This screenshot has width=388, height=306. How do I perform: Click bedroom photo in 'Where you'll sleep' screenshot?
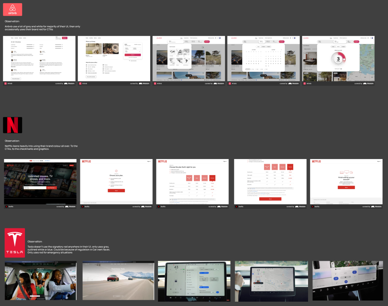click(94, 49)
